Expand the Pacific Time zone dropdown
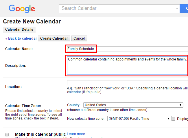The image size is (188, 138). (x=139, y=119)
